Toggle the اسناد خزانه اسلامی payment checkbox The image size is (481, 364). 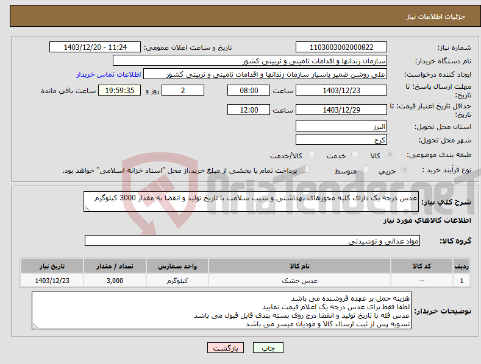click(306, 169)
